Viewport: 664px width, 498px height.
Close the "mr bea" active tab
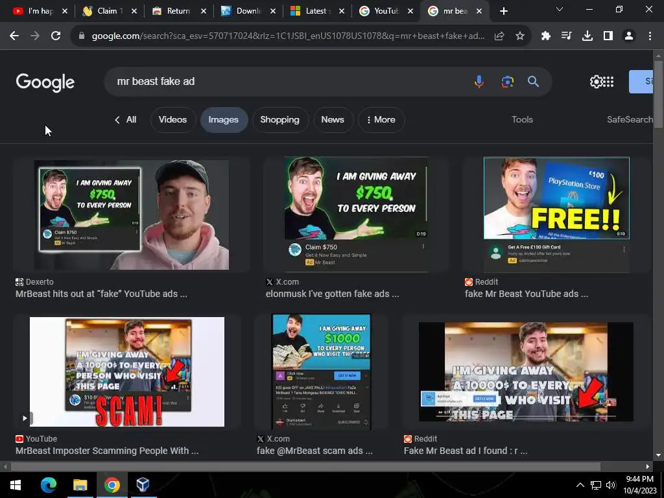pos(479,12)
